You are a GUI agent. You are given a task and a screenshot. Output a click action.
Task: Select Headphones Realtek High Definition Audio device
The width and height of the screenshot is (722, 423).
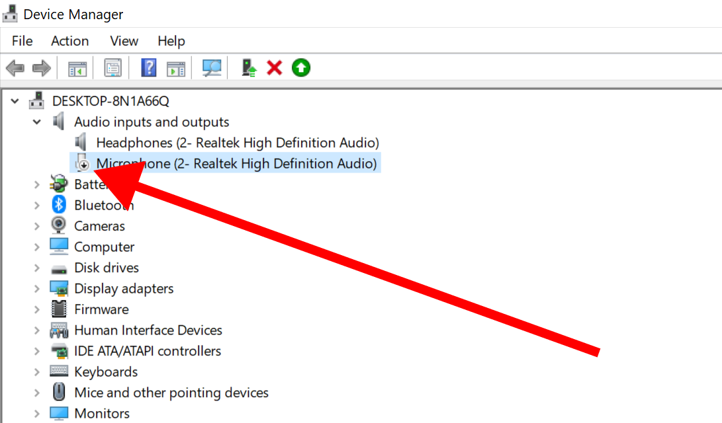pyautogui.click(x=237, y=143)
